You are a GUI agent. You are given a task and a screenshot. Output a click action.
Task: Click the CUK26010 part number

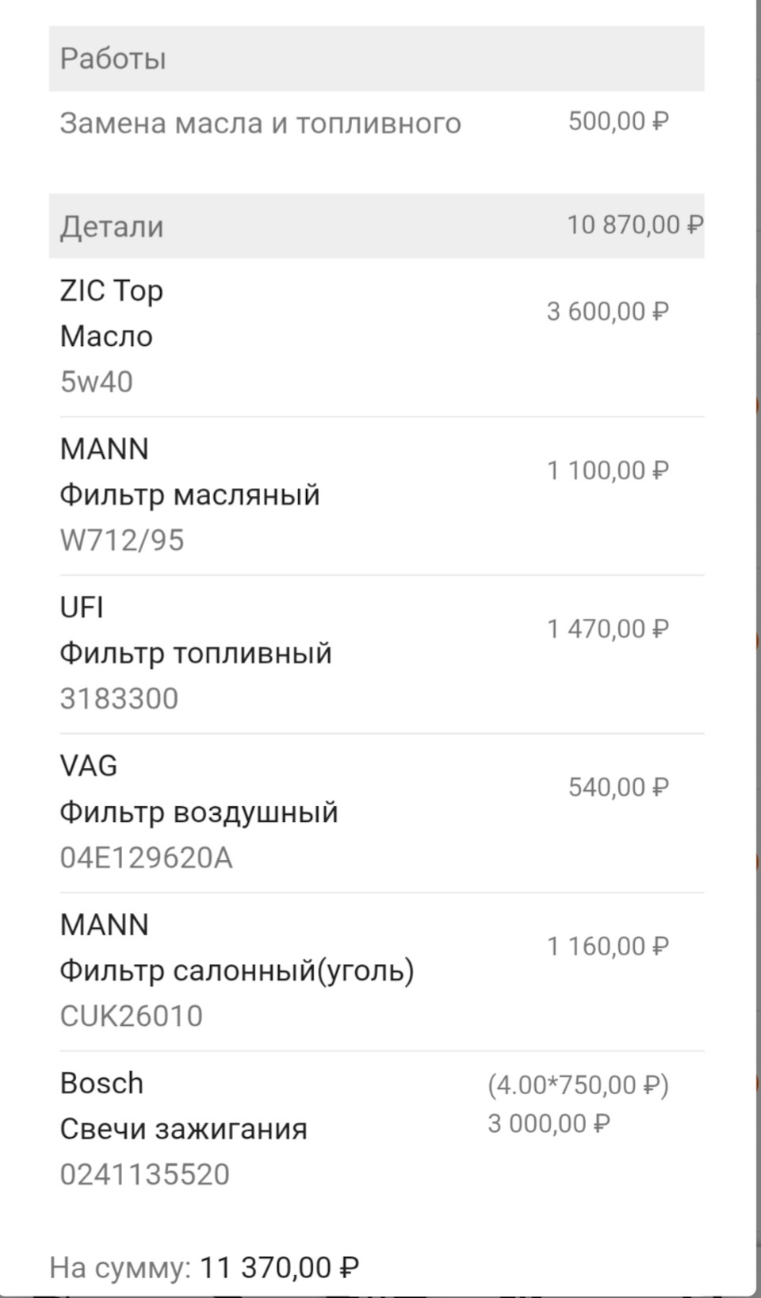click(x=132, y=1016)
